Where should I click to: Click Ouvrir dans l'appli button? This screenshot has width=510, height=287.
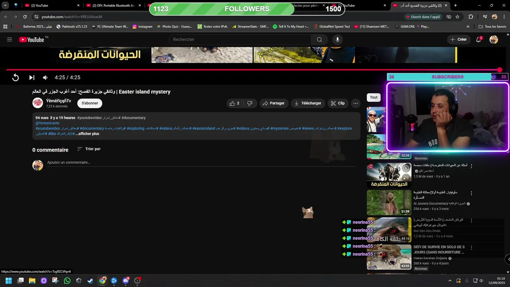pos(423,17)
